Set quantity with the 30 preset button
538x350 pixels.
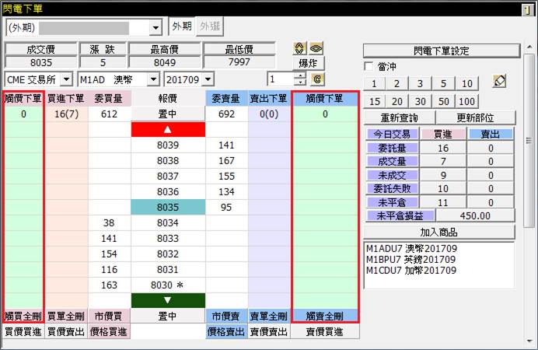pyautogui.click(x=421, y=102)
